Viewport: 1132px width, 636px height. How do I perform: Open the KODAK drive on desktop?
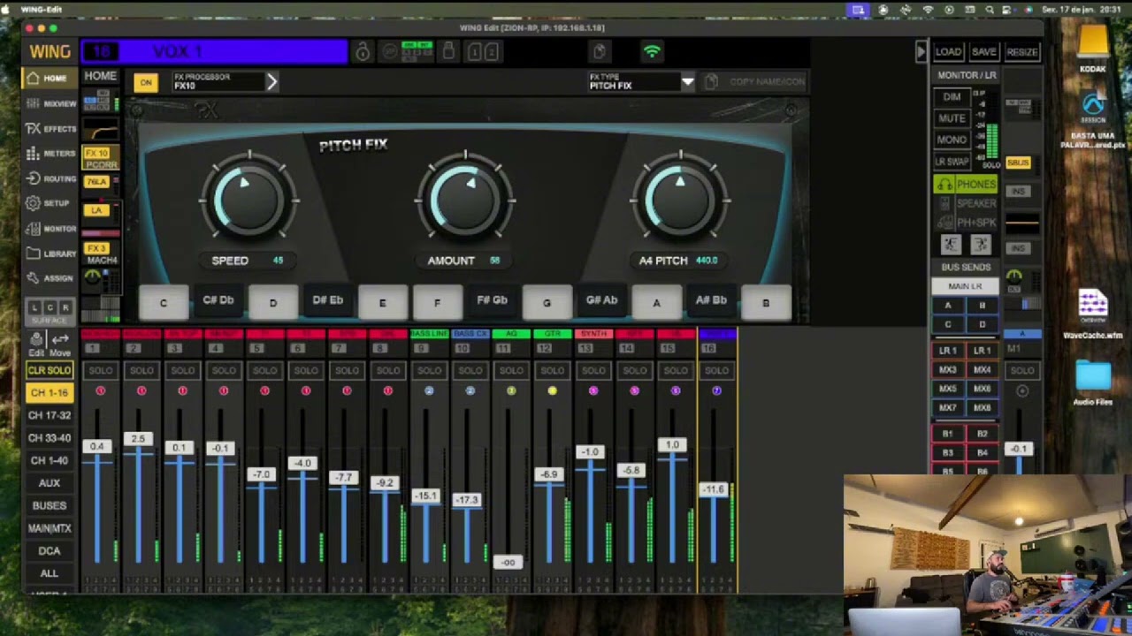pos(1093,49)
